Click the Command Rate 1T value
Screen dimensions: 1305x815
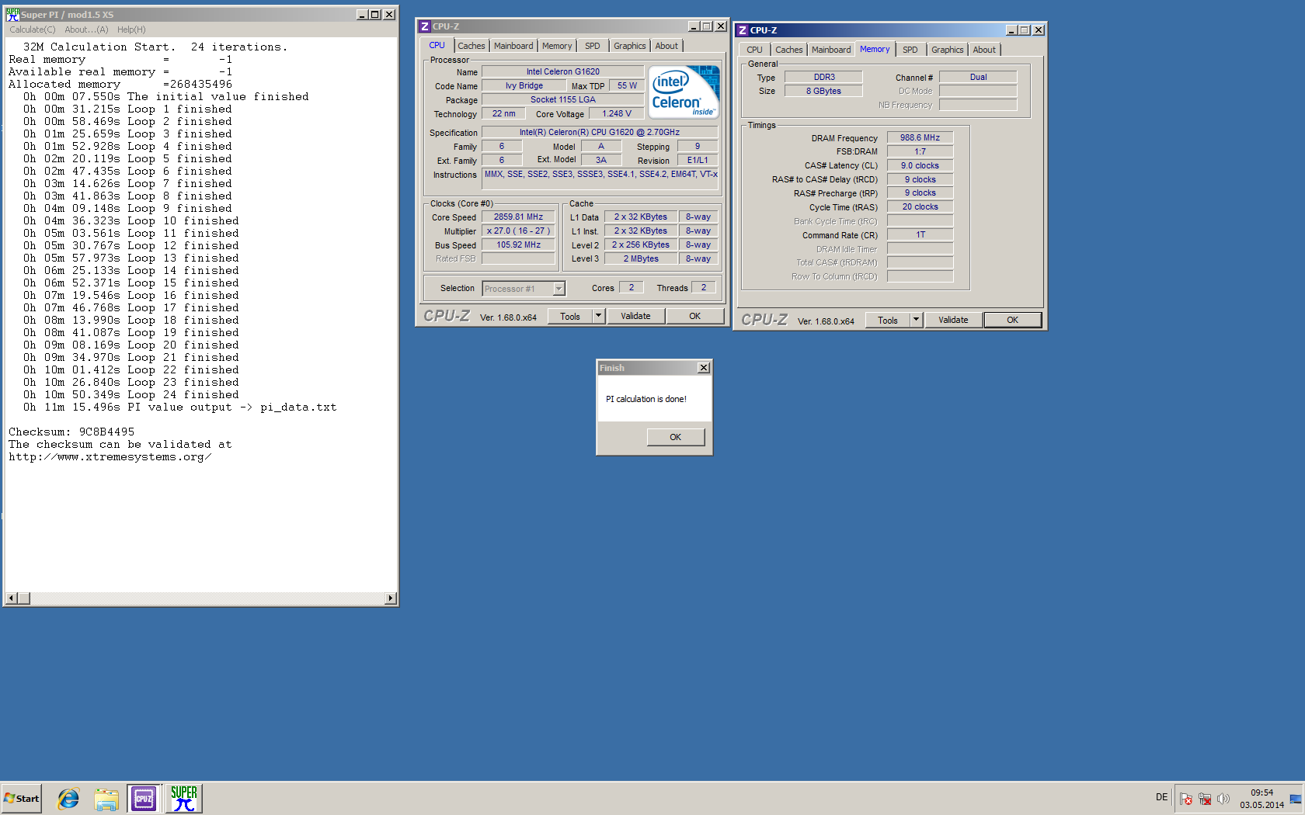pyautogui.click(x=920, y=235)
